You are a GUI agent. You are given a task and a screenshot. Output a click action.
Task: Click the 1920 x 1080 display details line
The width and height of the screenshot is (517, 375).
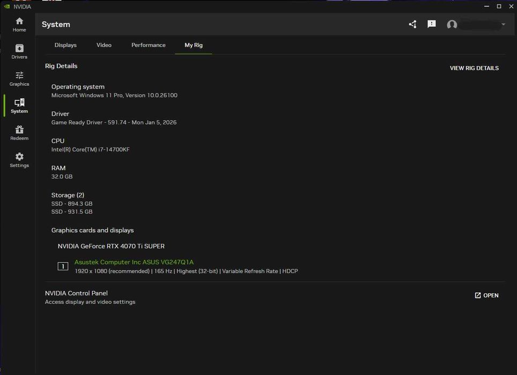(186, 271)
